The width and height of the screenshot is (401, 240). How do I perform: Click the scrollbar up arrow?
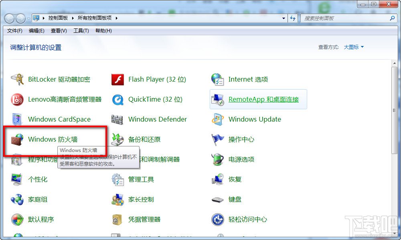(394, 63)
